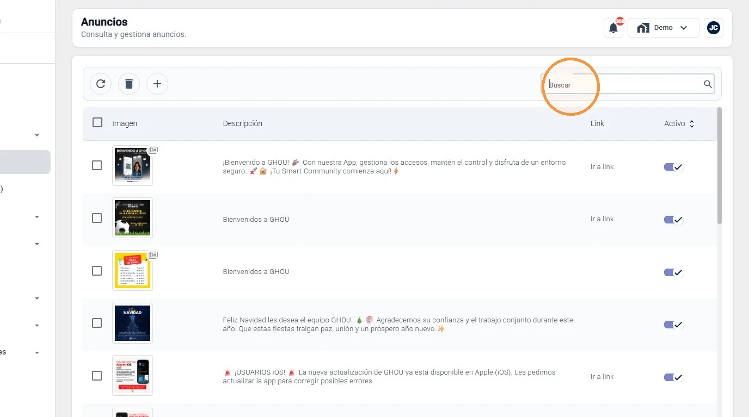This screenshot has height=417, width=749.
Task: Toggle Activo for soccer ball announcement
Action: (673, 220)
